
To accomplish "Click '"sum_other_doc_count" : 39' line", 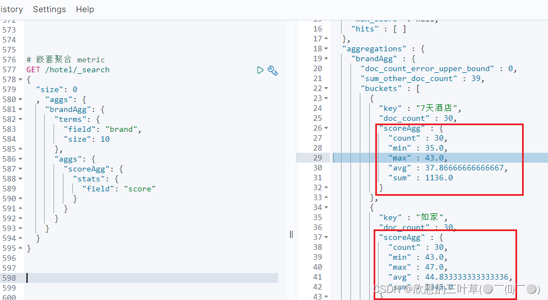I will click(x=423, y=78).
